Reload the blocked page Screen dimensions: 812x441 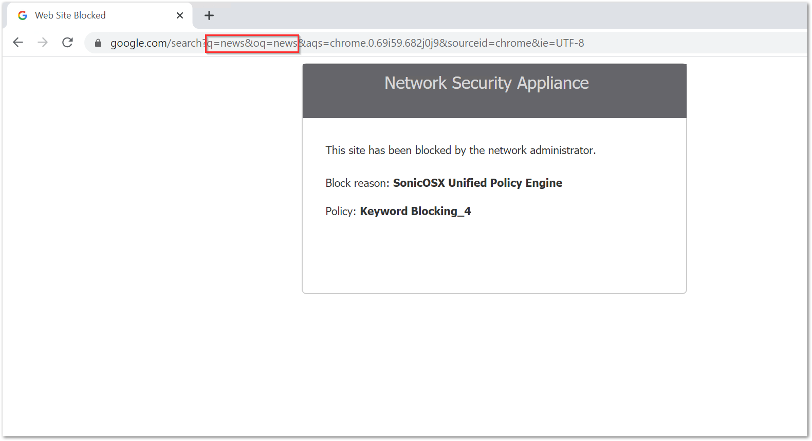point(67,43)
